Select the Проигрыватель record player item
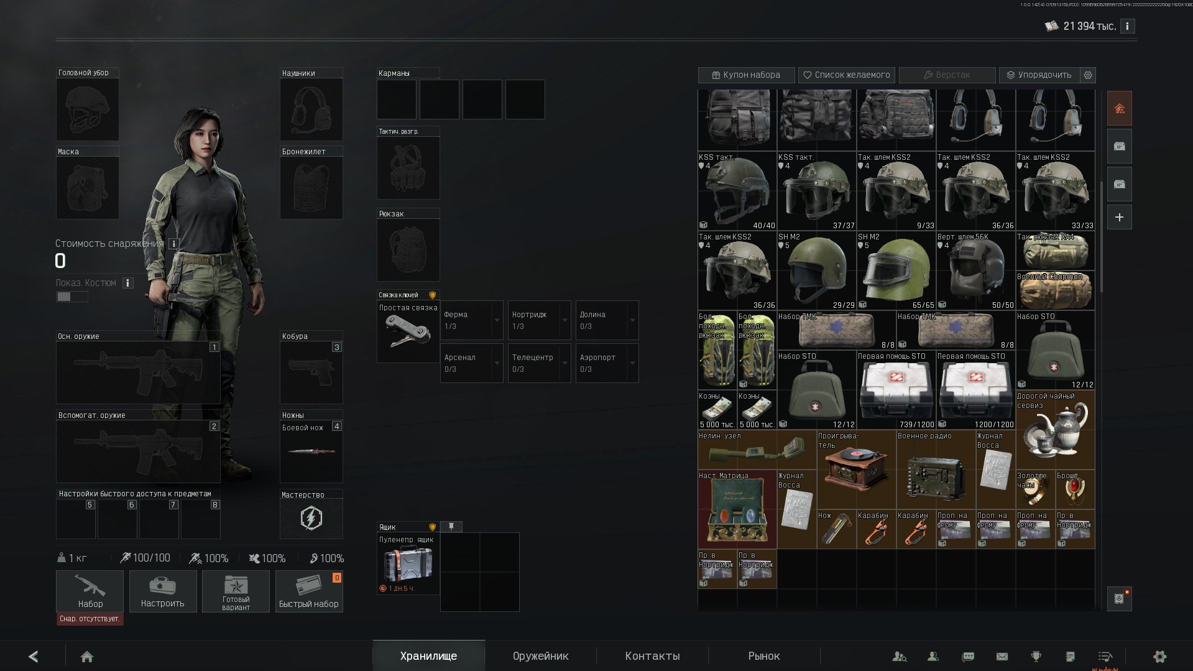1193x671 pixels. click(856, 470)
